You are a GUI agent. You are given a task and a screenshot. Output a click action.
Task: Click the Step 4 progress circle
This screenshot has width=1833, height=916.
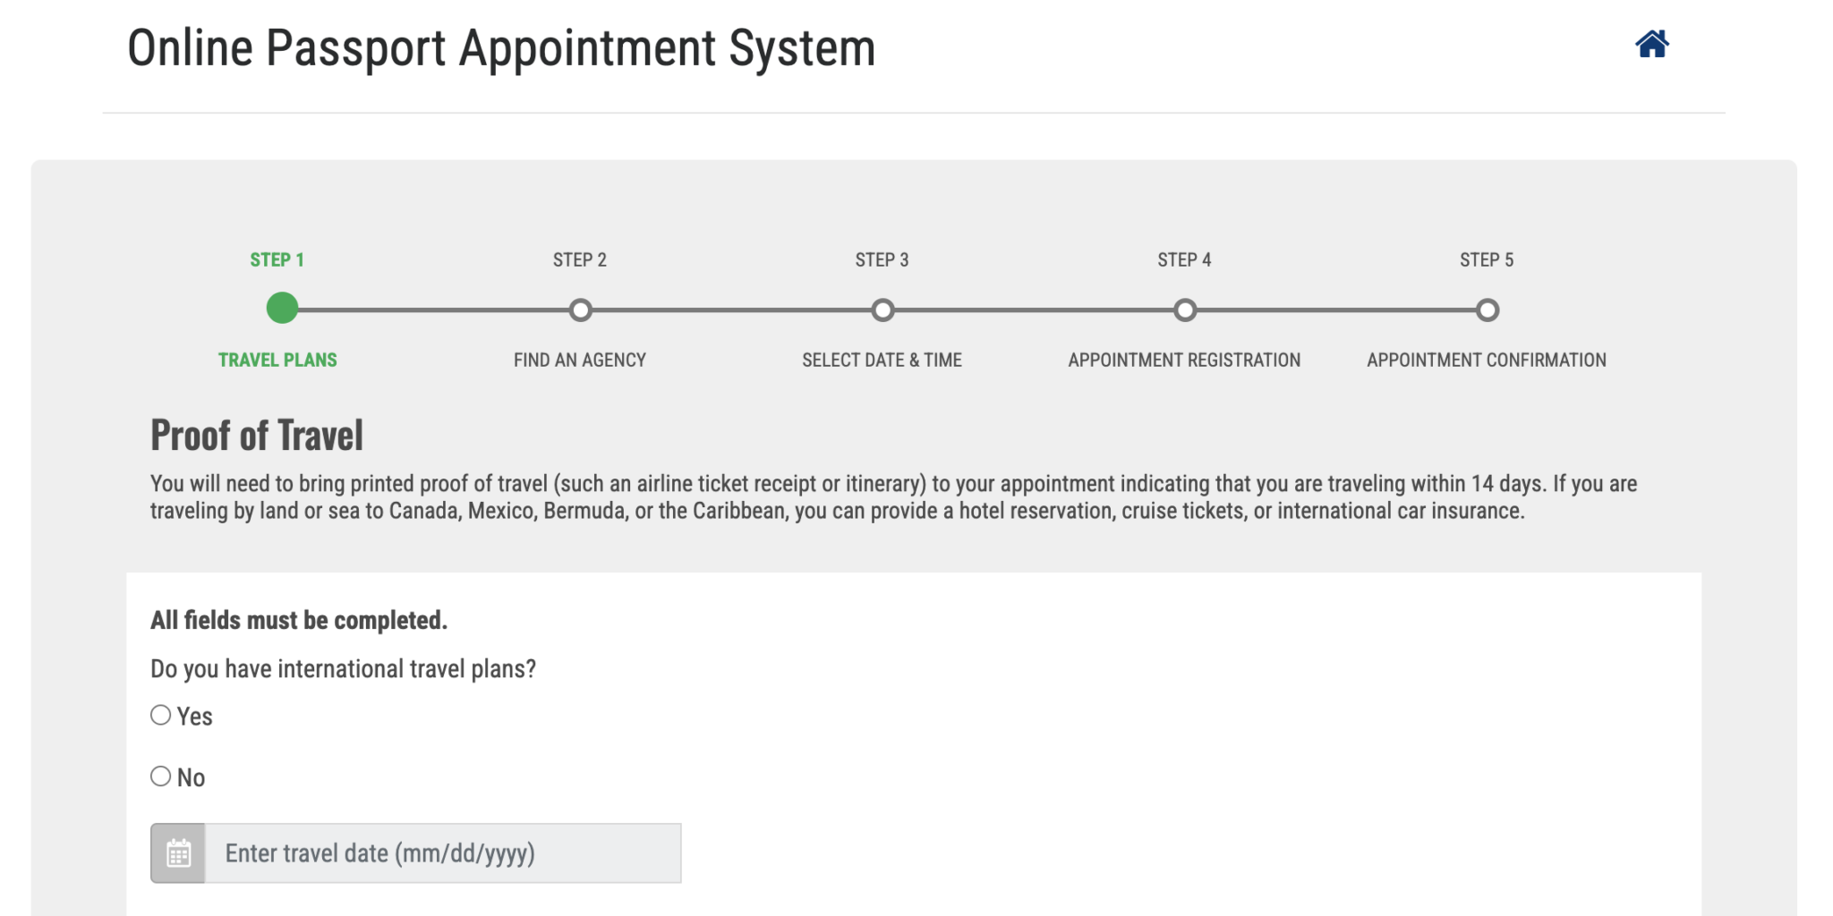tap(1185, 310)
